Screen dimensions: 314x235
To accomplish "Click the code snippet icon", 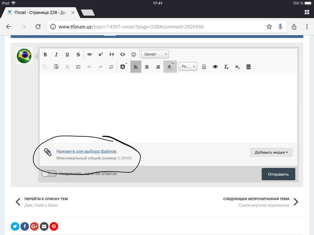I will point(122,55).
